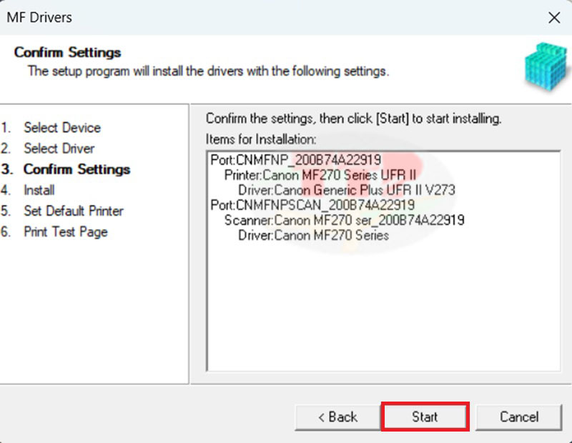Image resolution: width=572 pixels, height=443 pixels.
Task: Select the Scanner:Canon MF270 ser entry
Action: pos(344,220)
